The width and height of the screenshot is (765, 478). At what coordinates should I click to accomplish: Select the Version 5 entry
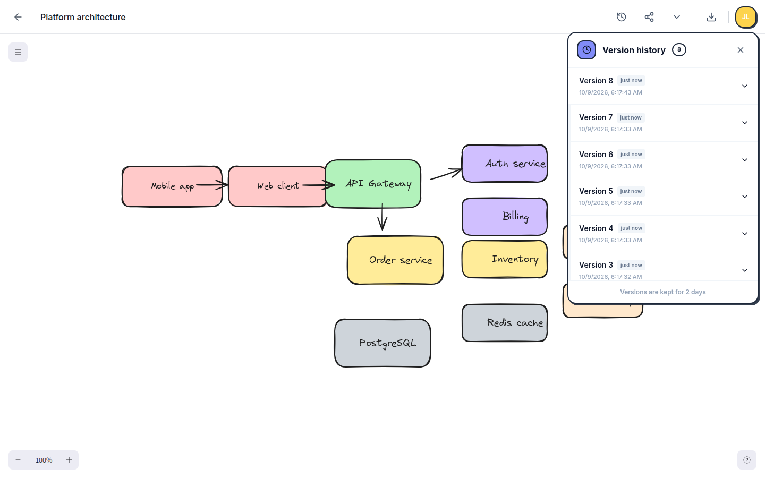pos(663,197)
